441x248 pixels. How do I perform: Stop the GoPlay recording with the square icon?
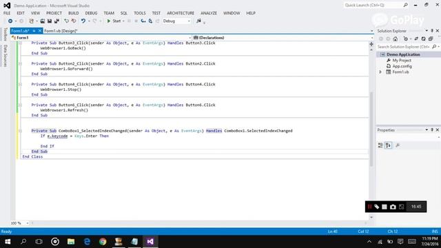pos(384,207)
